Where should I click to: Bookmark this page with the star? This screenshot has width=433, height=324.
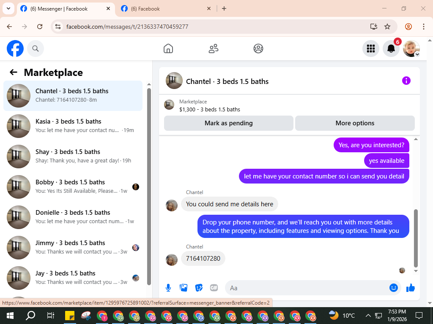387,27
